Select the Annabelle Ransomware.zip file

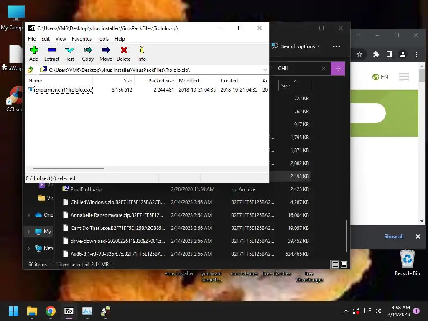[x=186, y=215]
